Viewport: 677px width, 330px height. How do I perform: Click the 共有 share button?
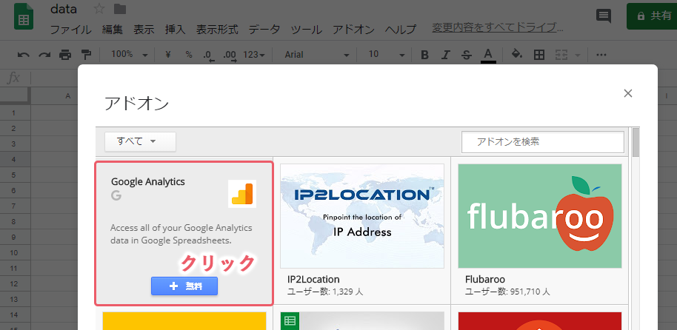(x=652, y=16)
